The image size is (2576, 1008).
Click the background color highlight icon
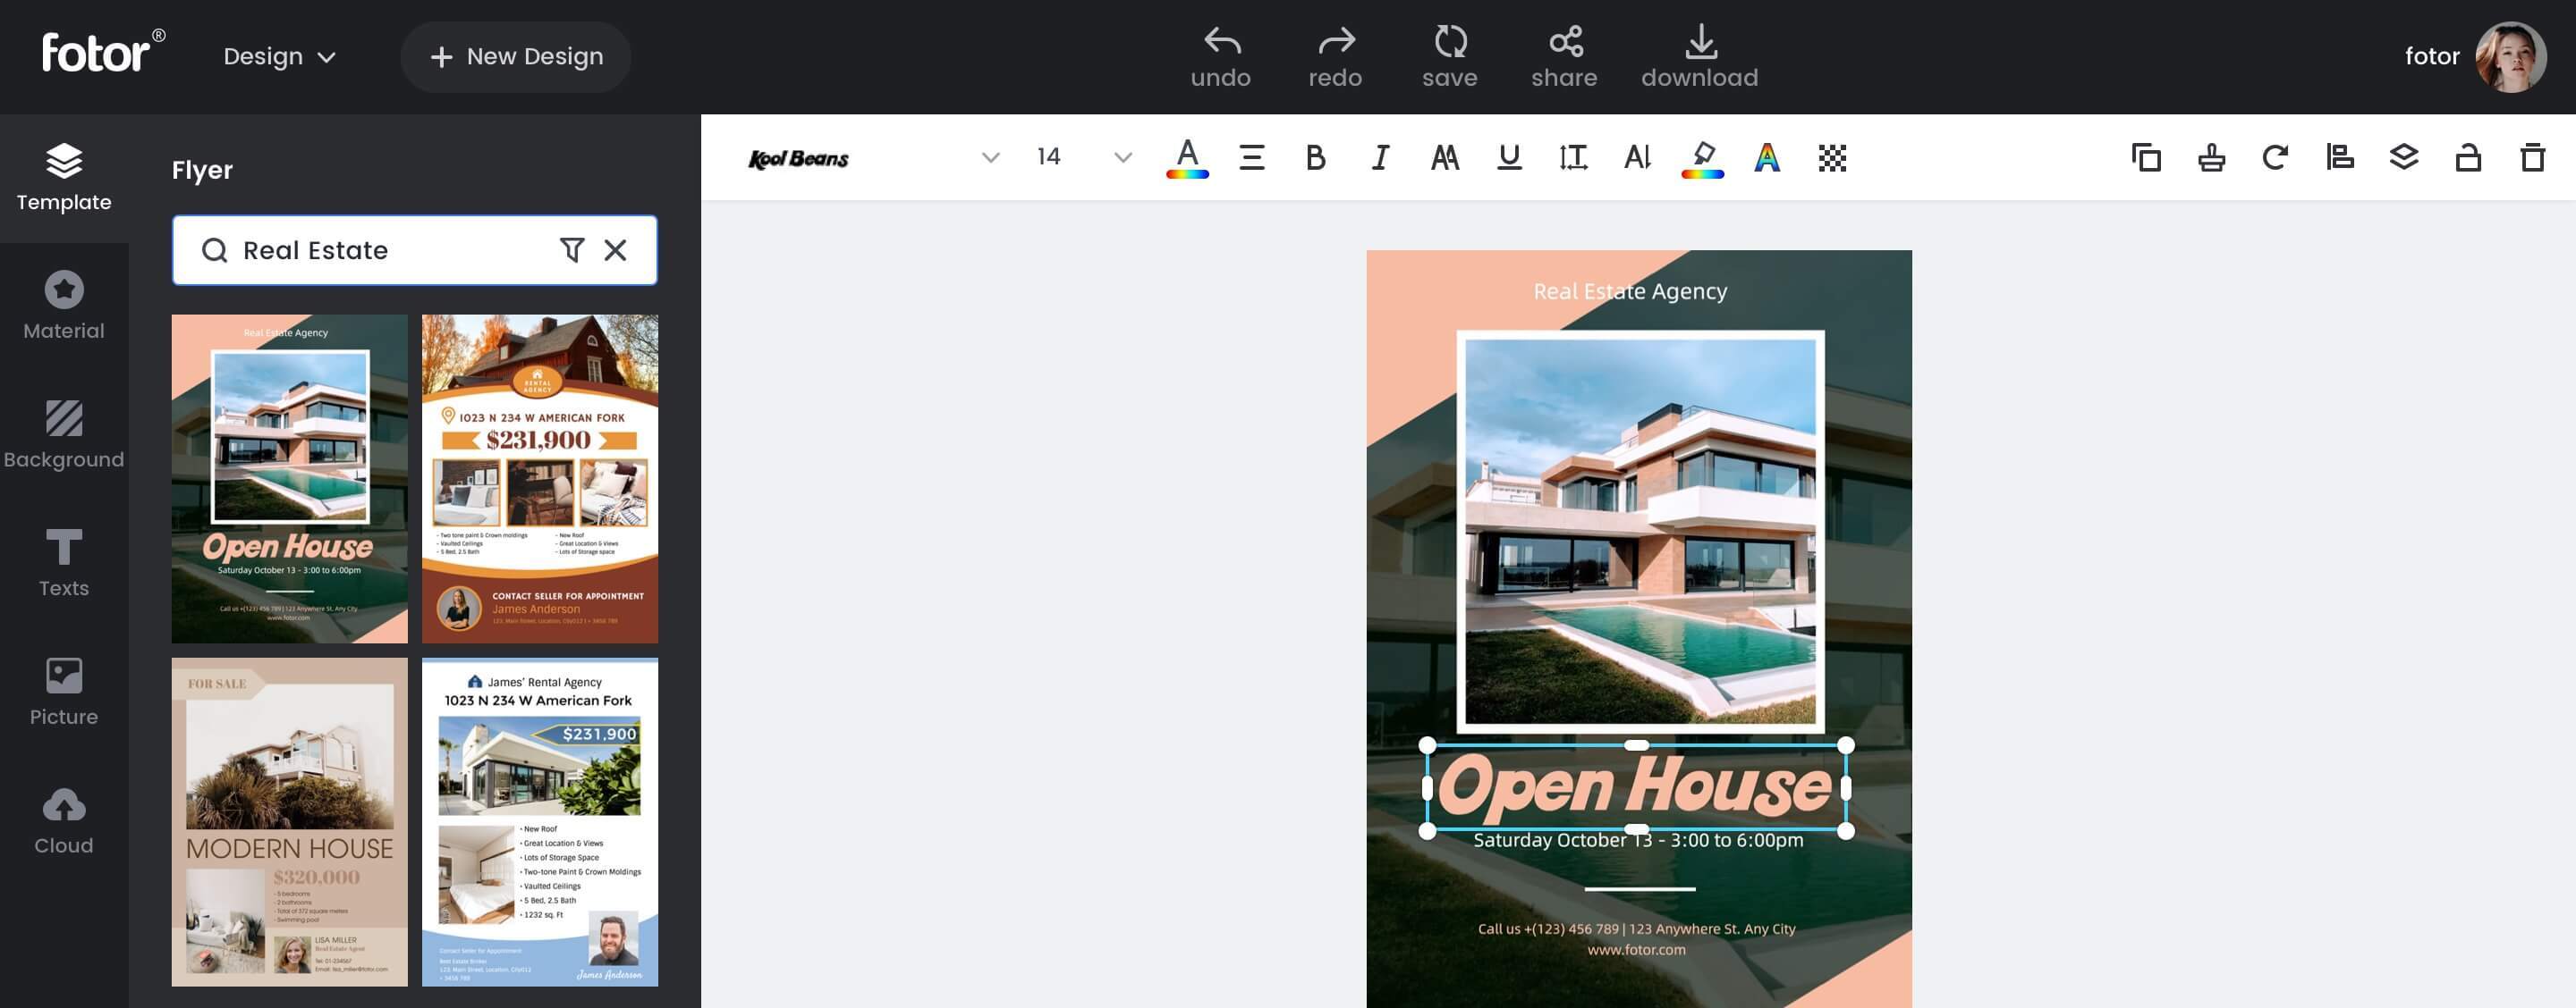pyautogui.click(x=1704, y=156)
